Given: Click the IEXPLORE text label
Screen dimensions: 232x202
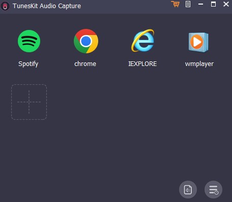Looking at the screenshot, I should click(142, 64).
